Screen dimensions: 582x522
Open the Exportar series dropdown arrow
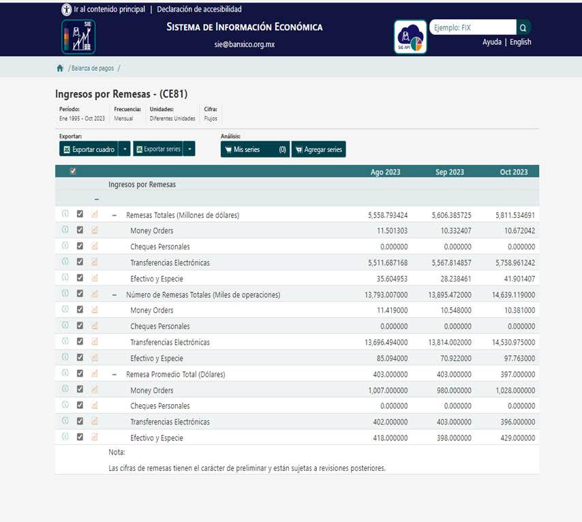pos(189,149)
